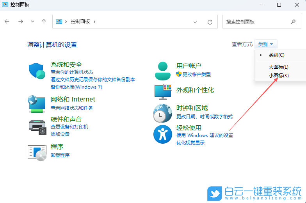Image resolution: width=306 pixels, height=203 pixels.
Task: Open recent locations dropdown chevron
Action: tap(33, 21)
